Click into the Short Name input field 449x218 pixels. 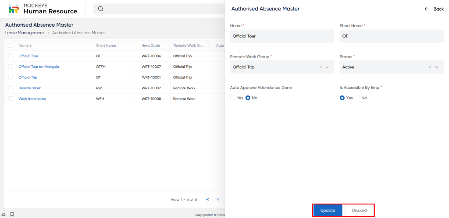(x=391, y=36)
